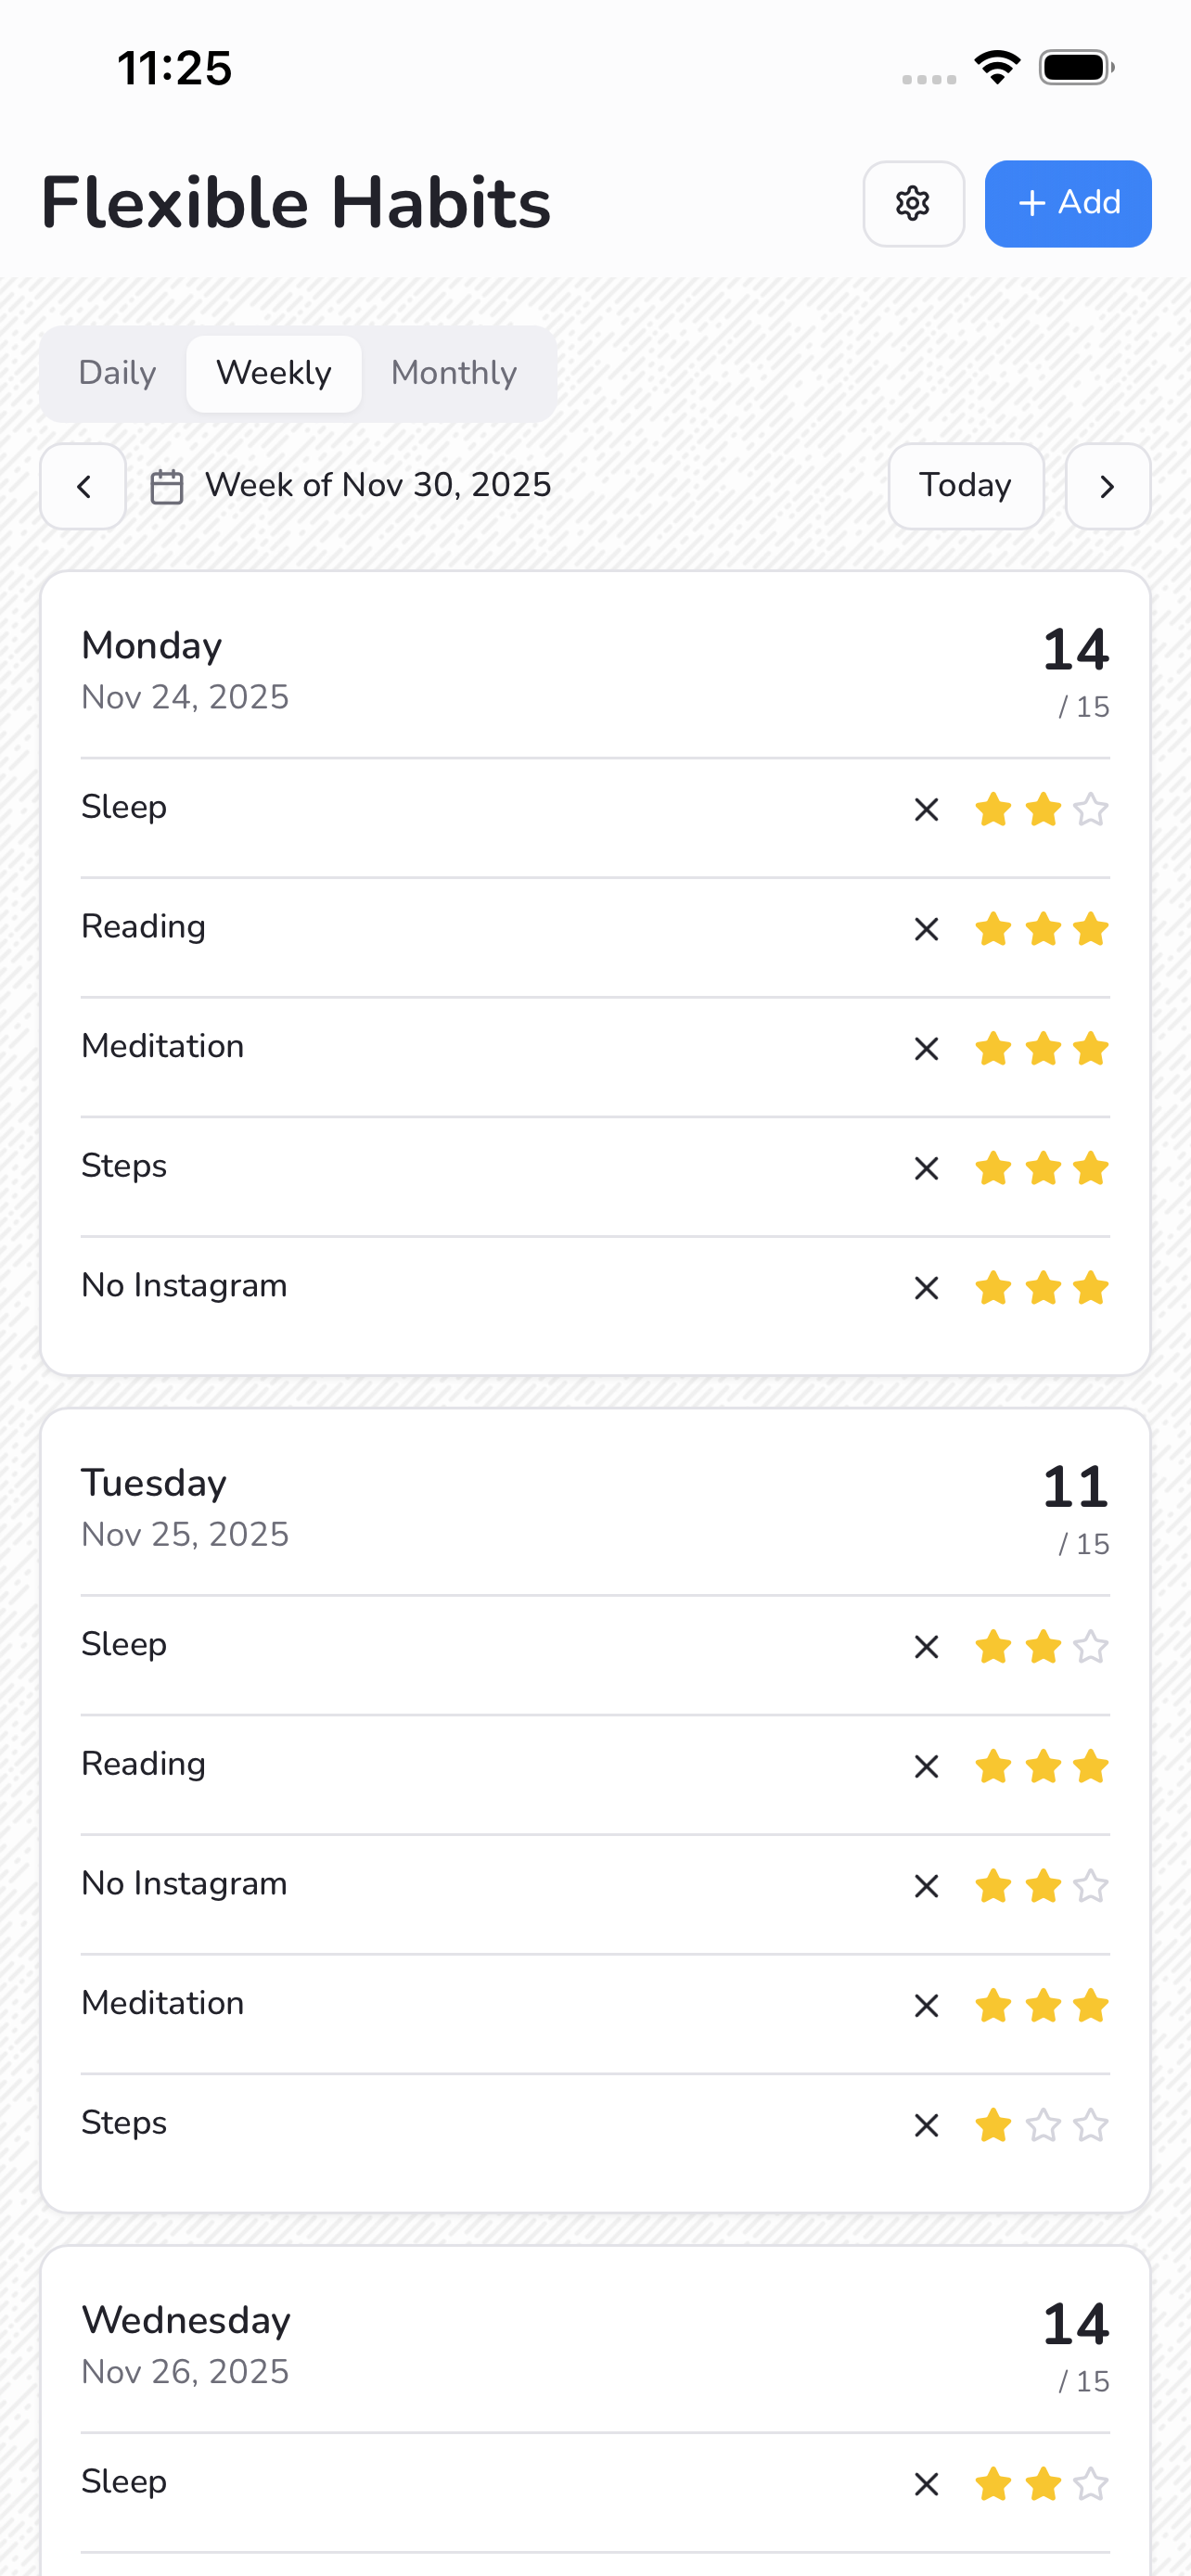Set Tuesday's Steps to two stars

(x=1042, y=2125)
